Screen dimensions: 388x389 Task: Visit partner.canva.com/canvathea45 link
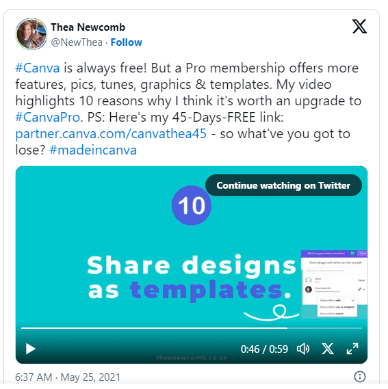click(111, 134)
